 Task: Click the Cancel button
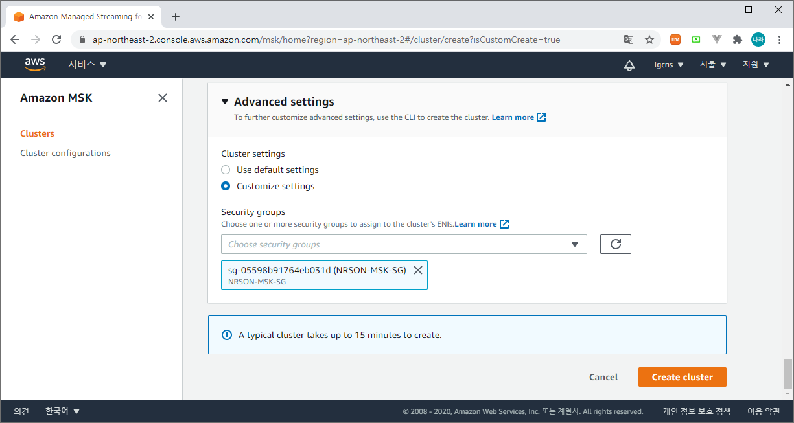pyautogui.click(x=603, y=377)
